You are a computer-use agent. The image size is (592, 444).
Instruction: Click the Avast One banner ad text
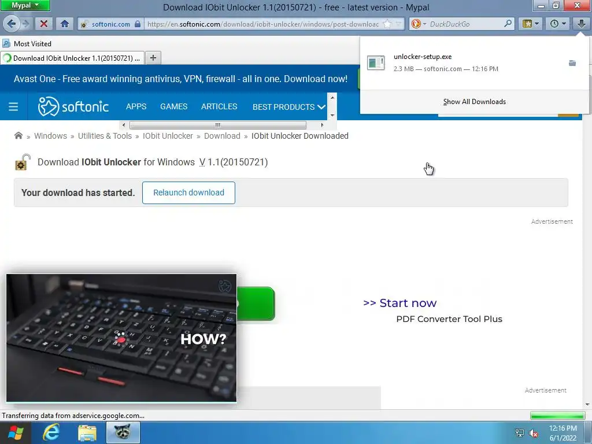(x=180, y=79)
